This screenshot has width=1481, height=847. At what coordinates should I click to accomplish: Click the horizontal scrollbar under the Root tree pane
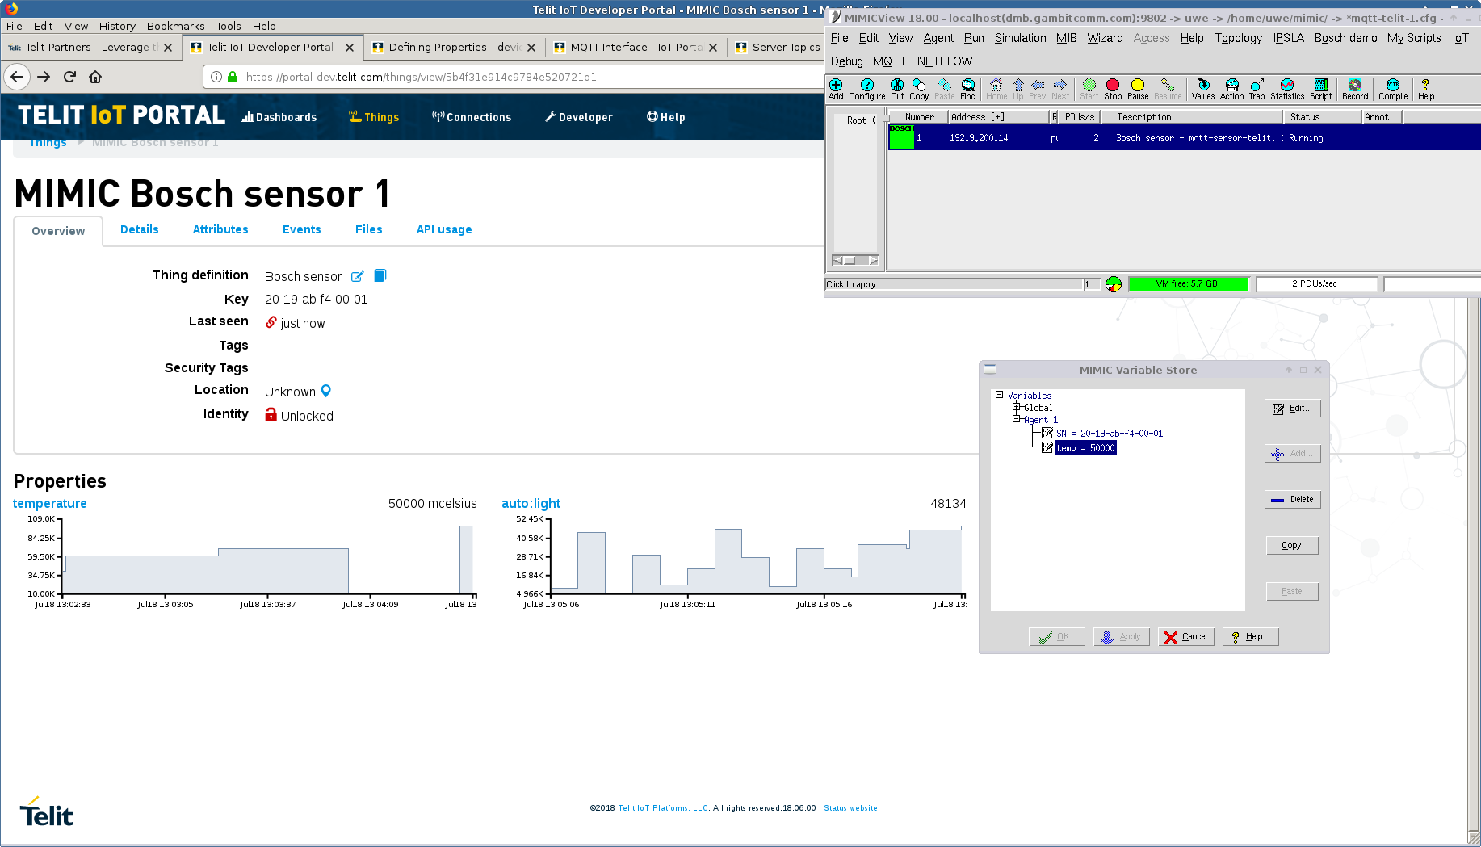click(x=855, y=261)
